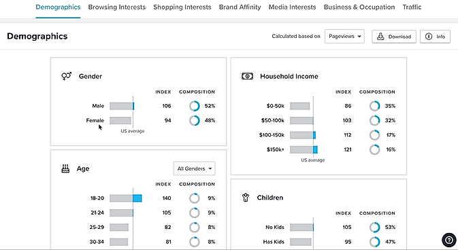Click the Age birthday cake icon
458x250 pixels.
65,168
